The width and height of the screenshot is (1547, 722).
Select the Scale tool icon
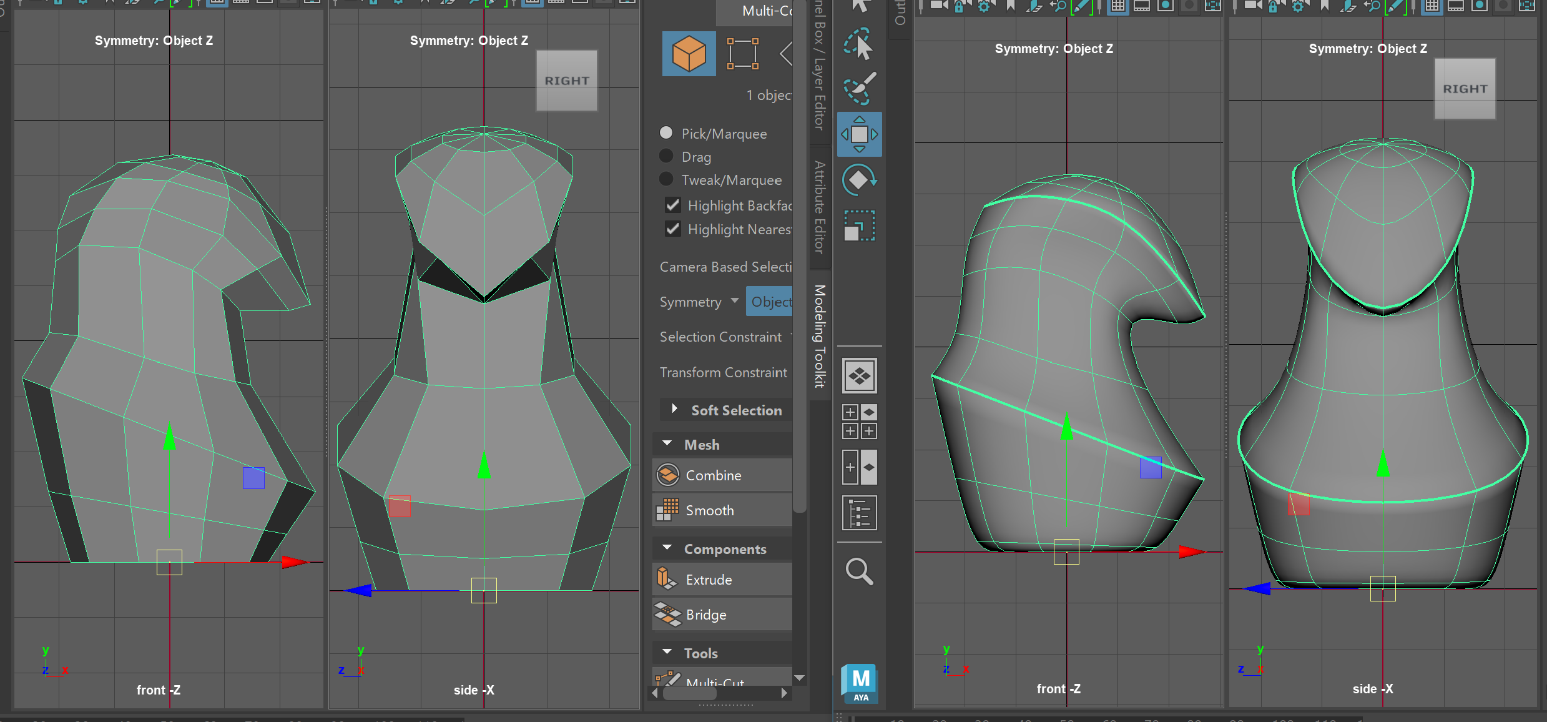[x=859, y=225]
